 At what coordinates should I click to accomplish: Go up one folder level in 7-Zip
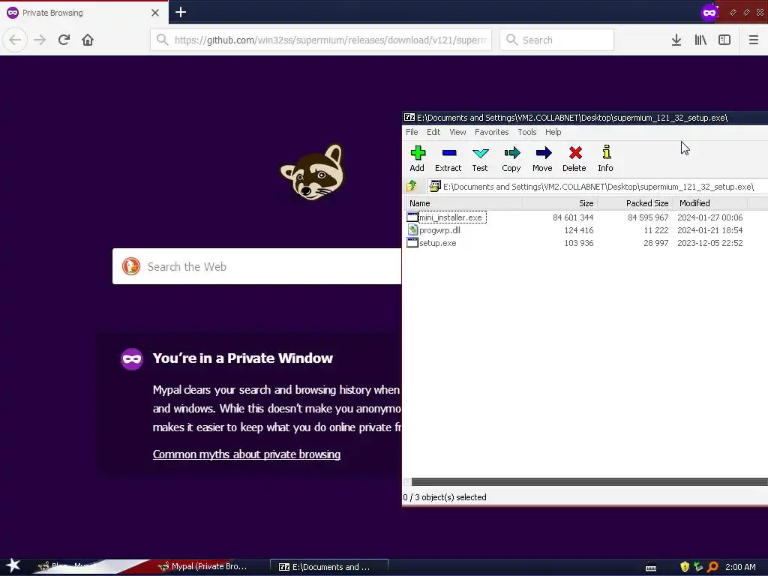[x=412, y=186]
